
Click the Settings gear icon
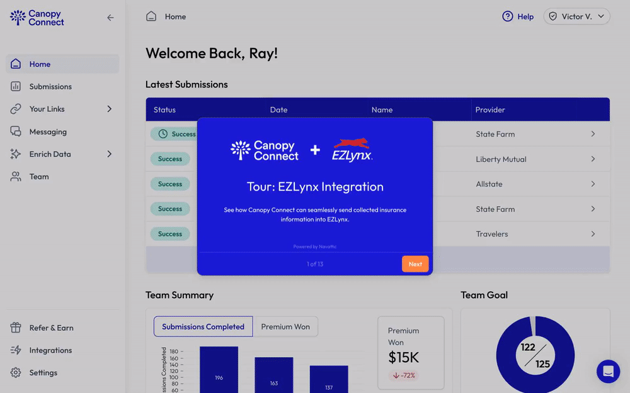16,372
